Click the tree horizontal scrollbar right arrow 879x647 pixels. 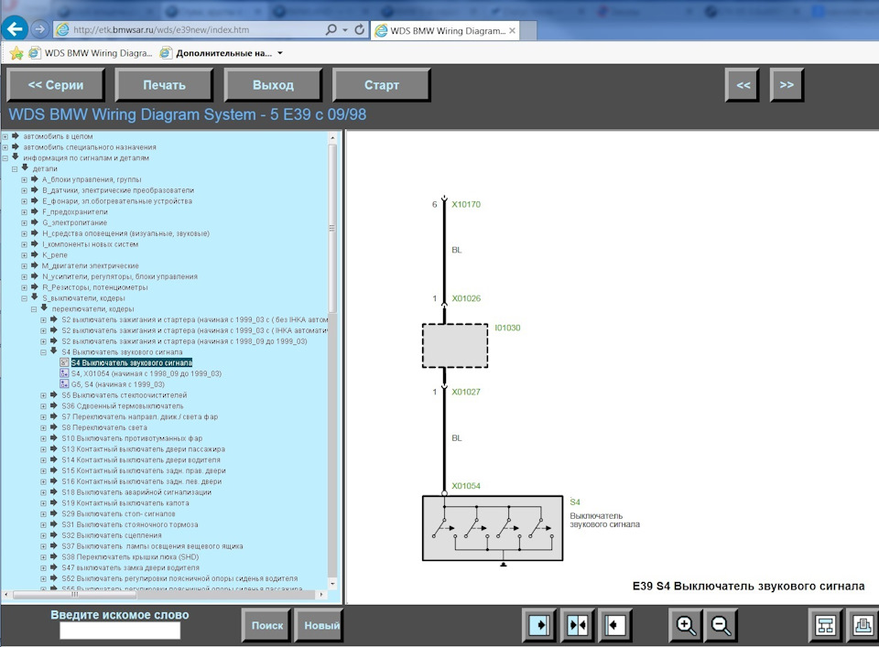click(x=321, y=595)
